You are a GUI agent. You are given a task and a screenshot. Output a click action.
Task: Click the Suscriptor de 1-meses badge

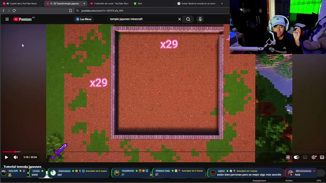tap(247, 171)
